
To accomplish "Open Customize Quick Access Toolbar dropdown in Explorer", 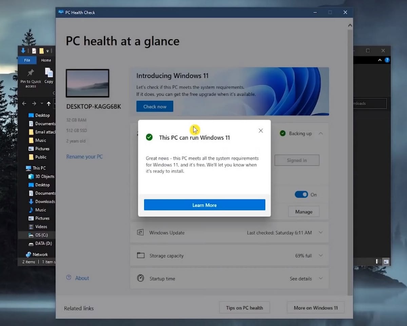I will tap(47, 51).
